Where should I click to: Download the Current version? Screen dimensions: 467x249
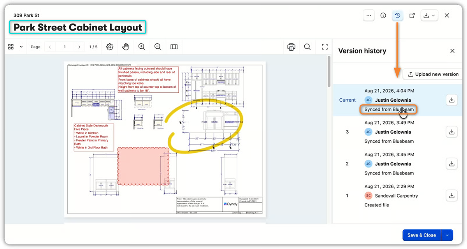point(451,100)
